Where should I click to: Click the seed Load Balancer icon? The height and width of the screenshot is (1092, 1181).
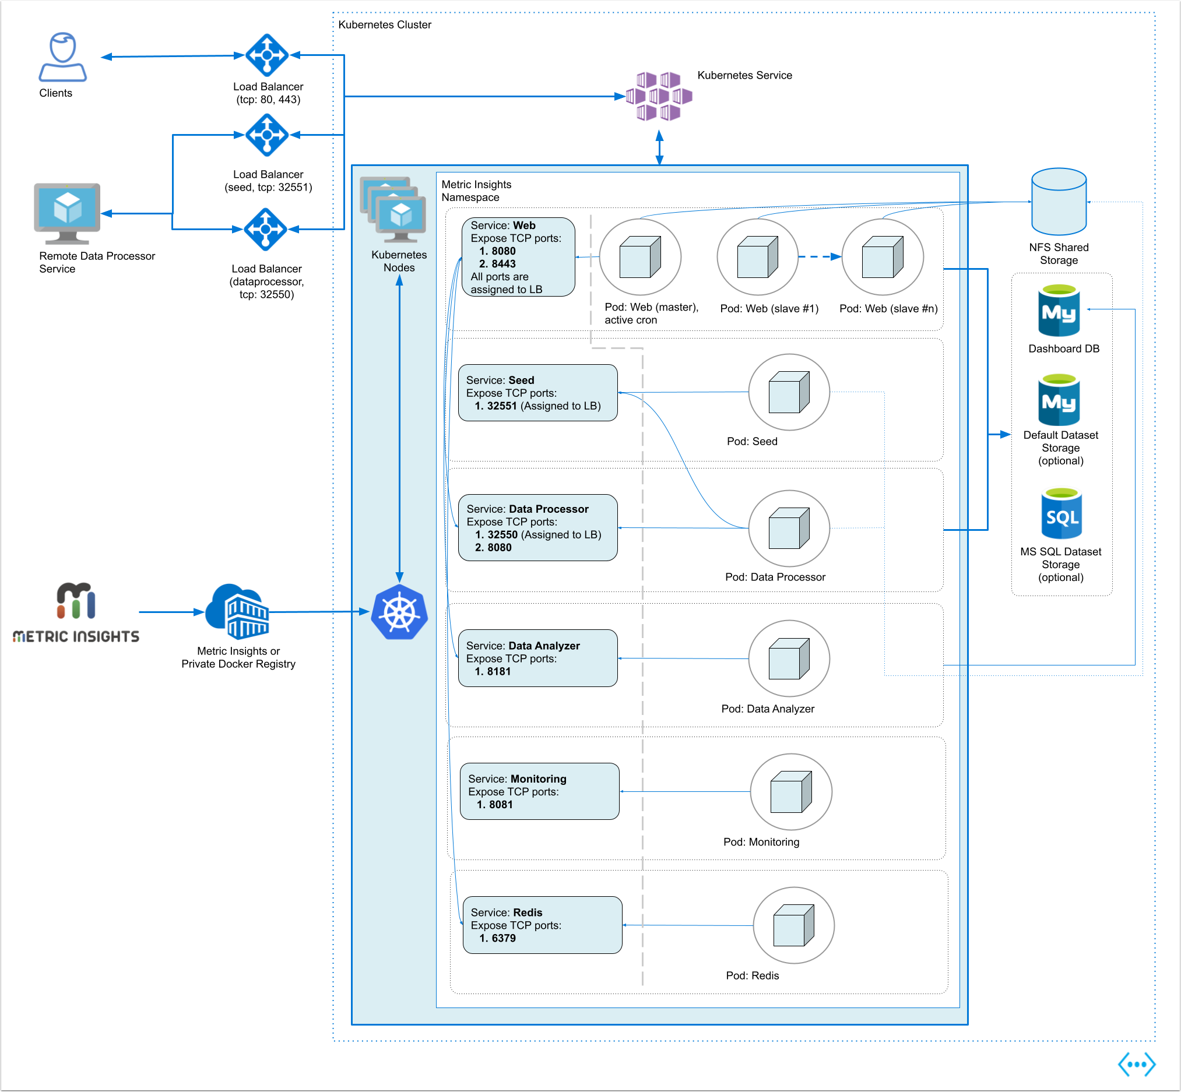[x=267, y=135]
